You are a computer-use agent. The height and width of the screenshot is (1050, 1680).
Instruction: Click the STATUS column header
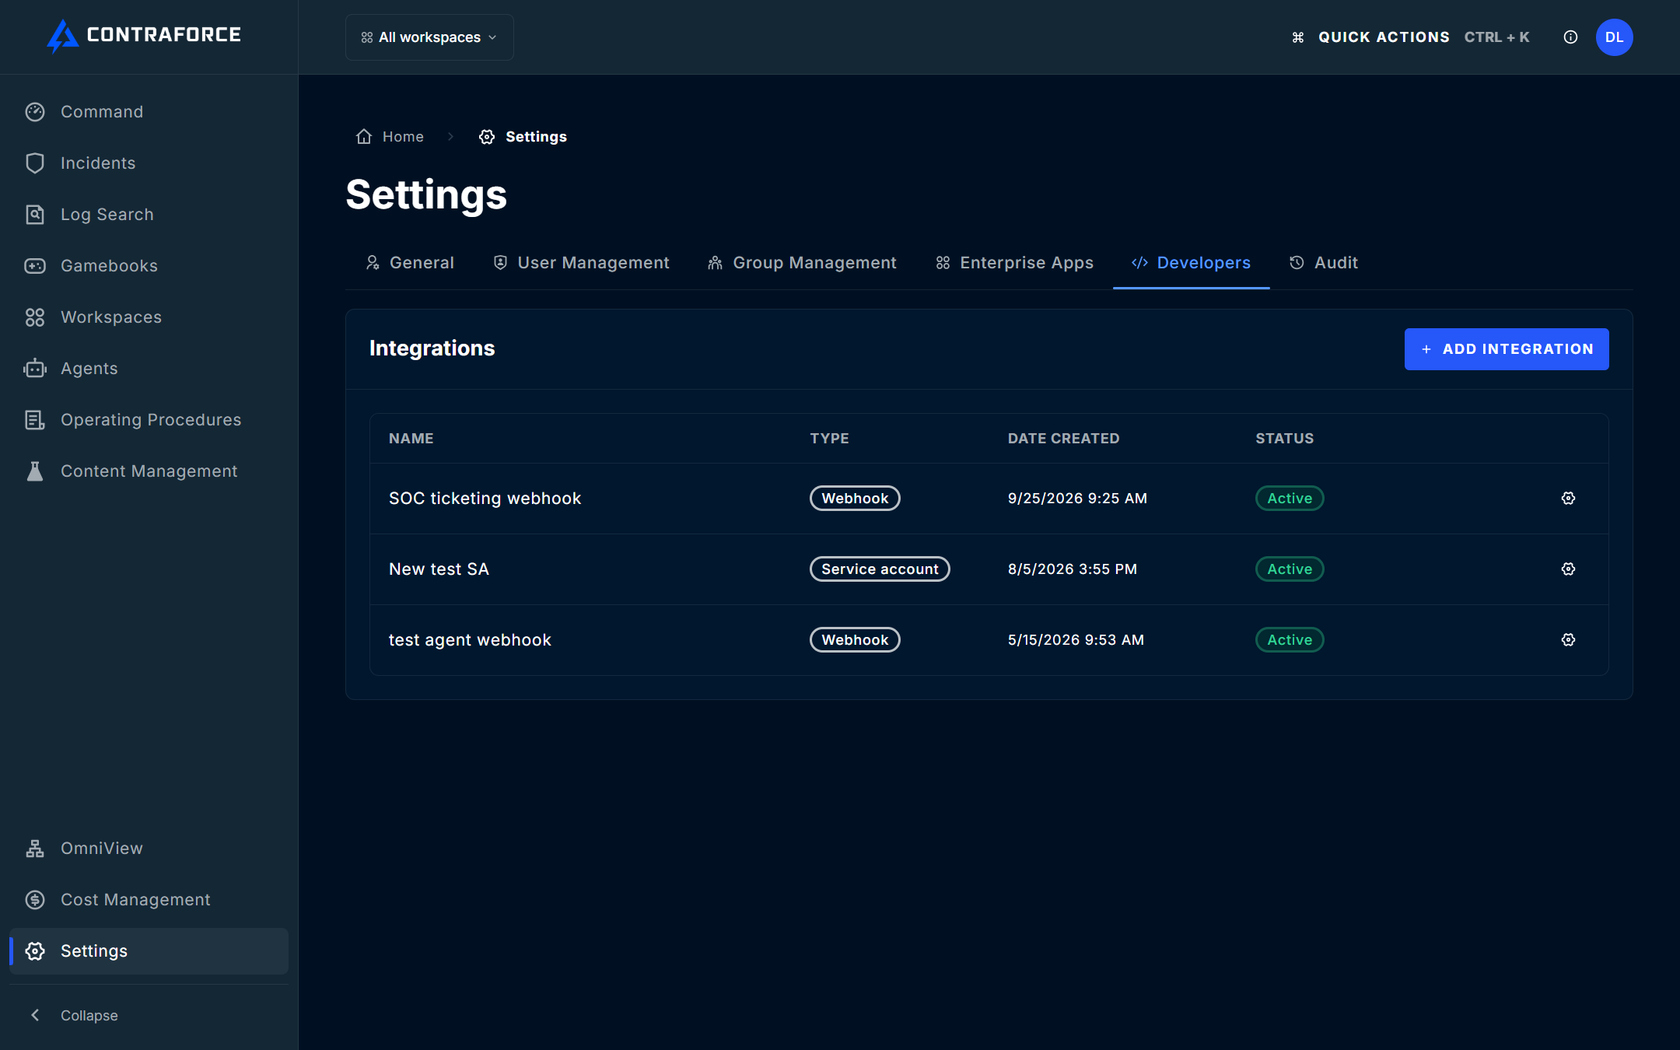point(1284,439)
